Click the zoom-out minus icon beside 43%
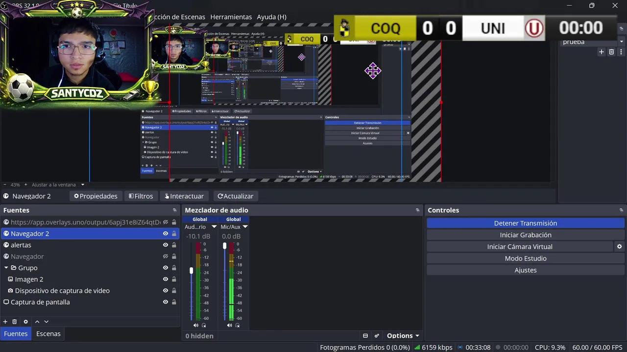 coord(5,185)
